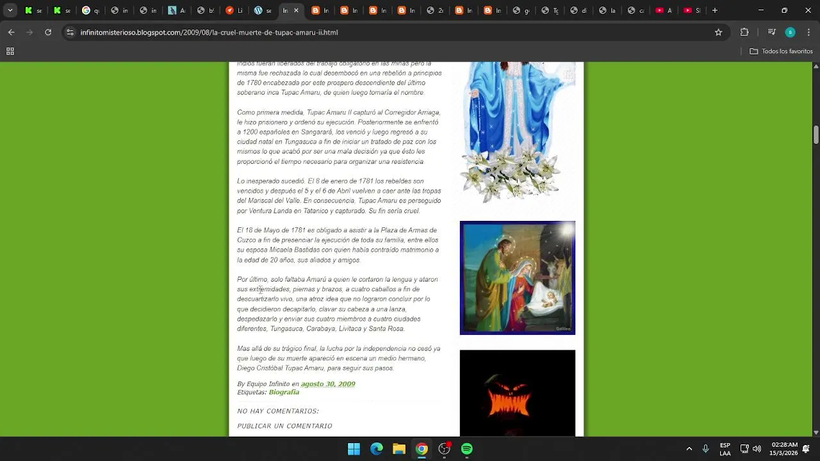Switch to the tab labeled la
Image resolution: width=820 pixels, height=461 pixels.
click(606, 10)
